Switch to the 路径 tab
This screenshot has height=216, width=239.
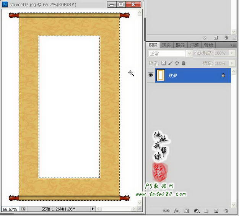(x=180, y=45)
